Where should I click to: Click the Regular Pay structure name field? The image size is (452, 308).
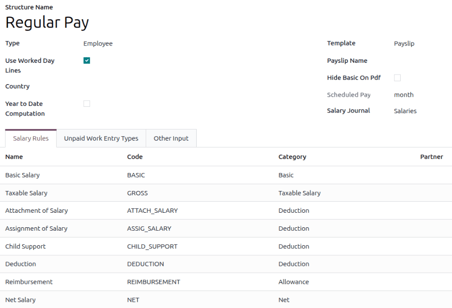pyautogui.click(x=47, y=22)
